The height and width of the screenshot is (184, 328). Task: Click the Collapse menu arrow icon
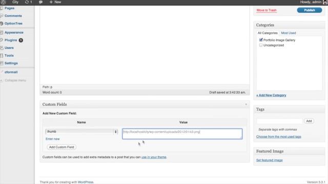(2, 80)
